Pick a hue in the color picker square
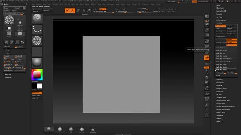This screenshot has width=241, height=135. [x=37, y=75]
